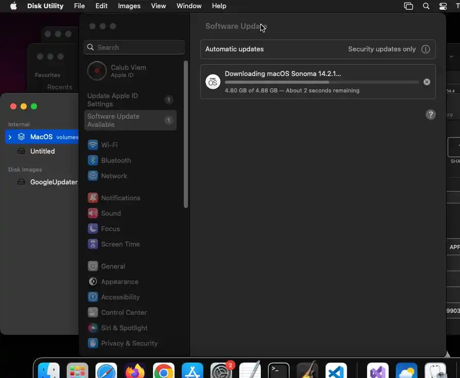
Task: Open the Apple menu
Action: tap(13, 6)
